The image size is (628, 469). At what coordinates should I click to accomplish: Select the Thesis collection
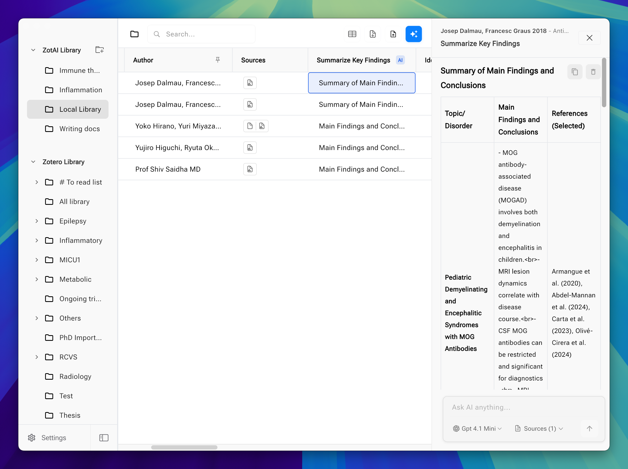(70, 415)
